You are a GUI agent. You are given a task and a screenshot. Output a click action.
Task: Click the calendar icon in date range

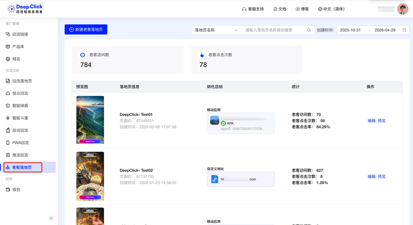coord(404,30)
